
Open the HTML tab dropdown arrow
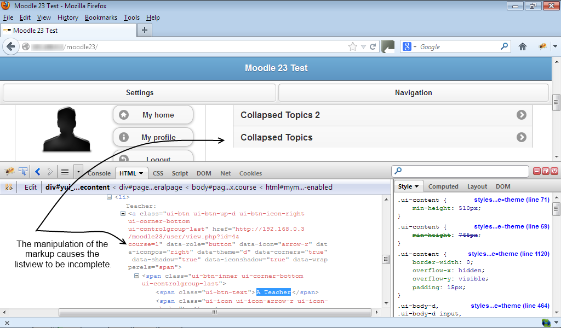click(x=141, y=173)
